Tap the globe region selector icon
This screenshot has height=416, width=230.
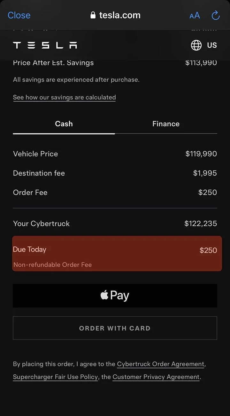point(196,45)
